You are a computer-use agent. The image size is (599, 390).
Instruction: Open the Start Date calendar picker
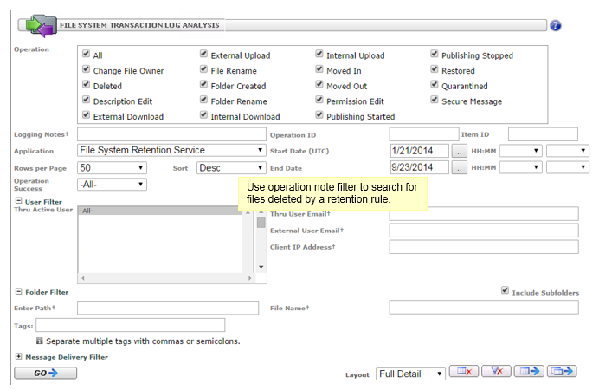(461, 151)
